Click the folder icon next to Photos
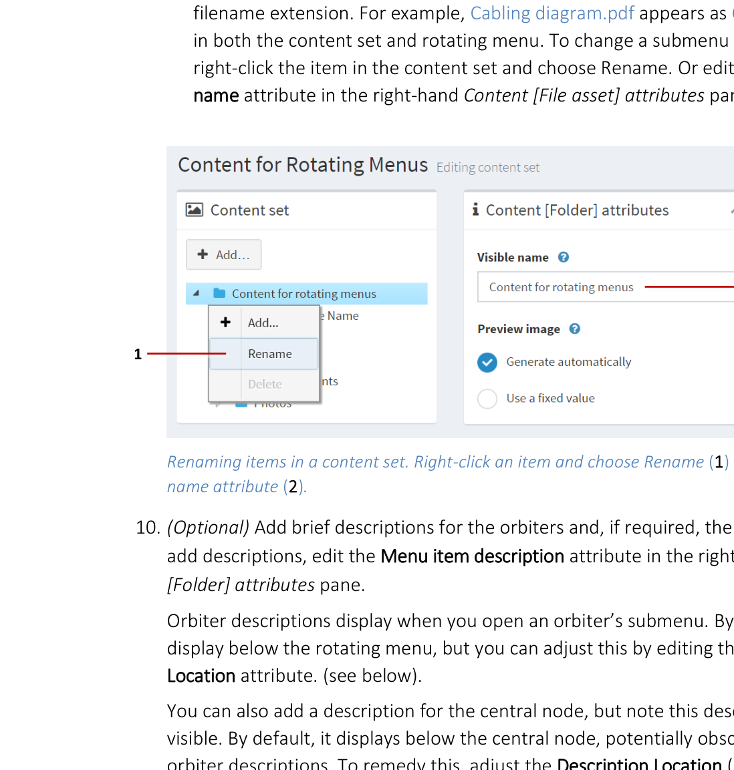The width and height of the screenshot is (734, 770). (241, 403)
